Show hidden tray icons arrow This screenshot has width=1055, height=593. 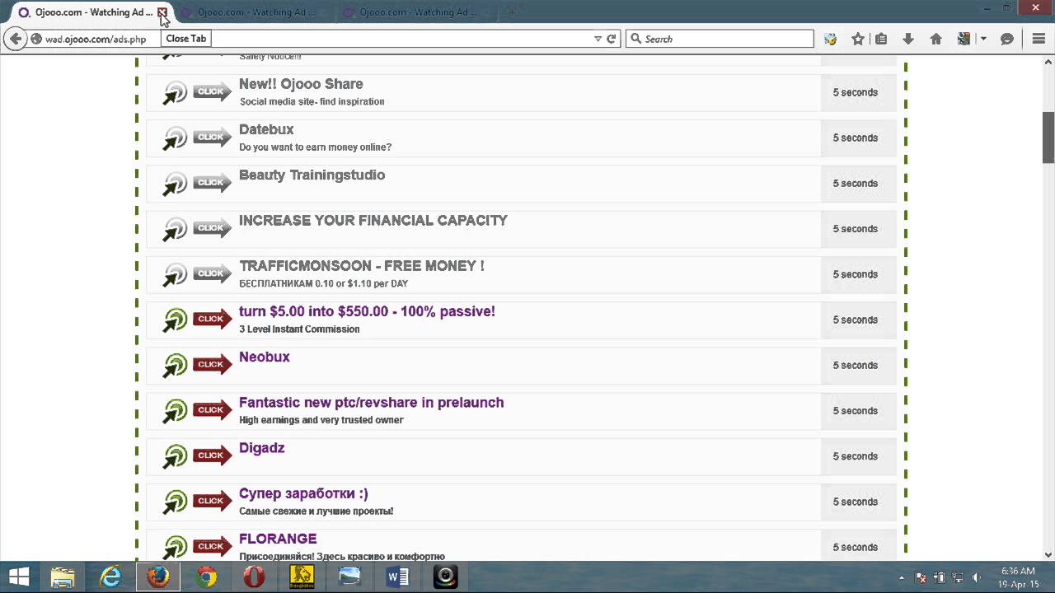coord(901,577)
